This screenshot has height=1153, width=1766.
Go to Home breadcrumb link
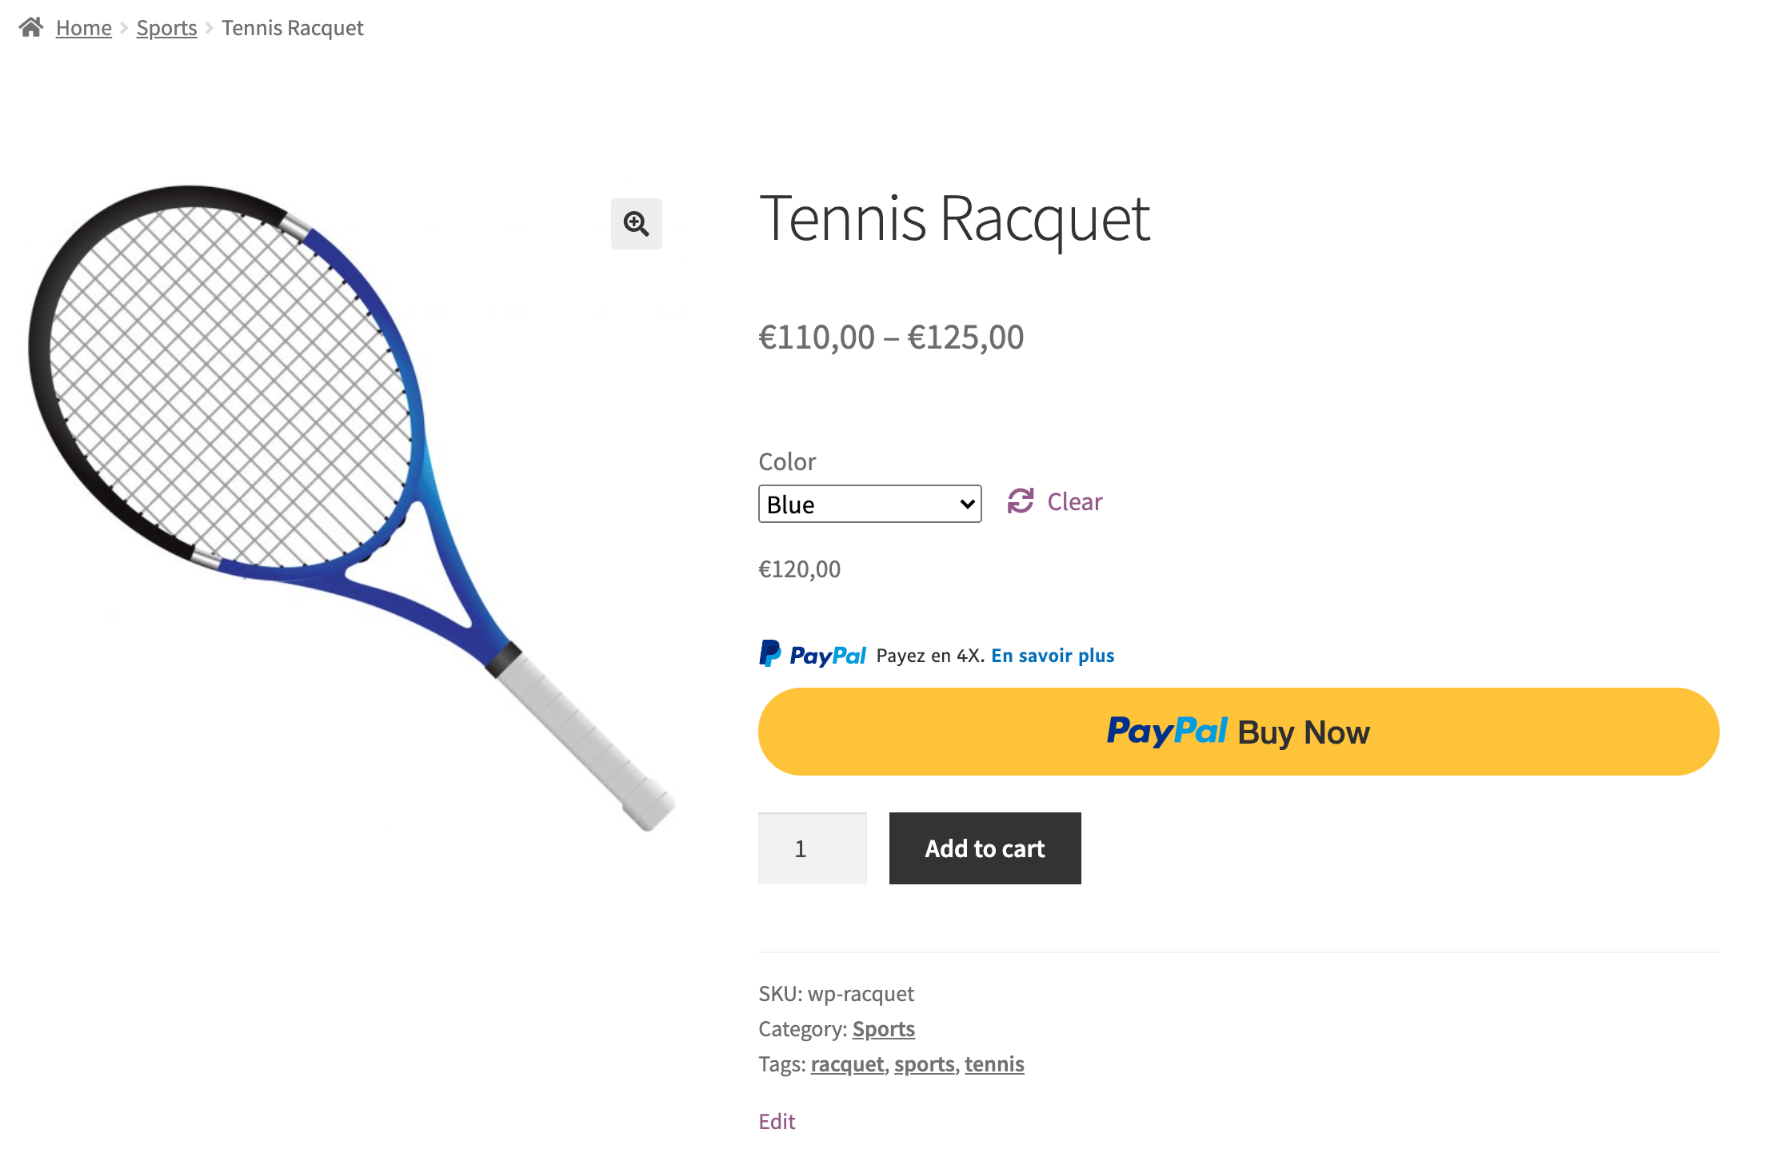click(84, 28)
